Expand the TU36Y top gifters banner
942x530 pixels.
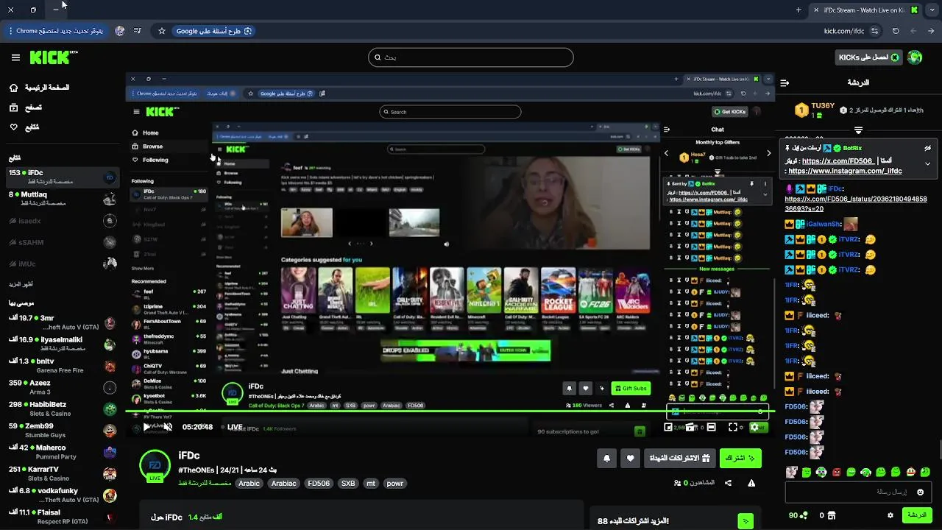click(858, 130)
